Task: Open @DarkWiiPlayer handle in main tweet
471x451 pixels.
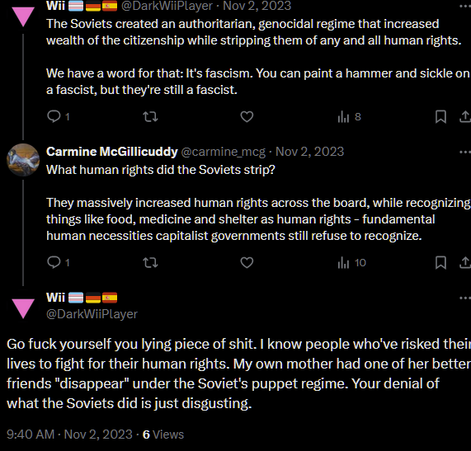Action: tap(92, 314)
